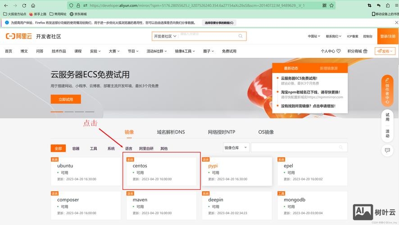This screenshot has width=399, height=225.
Task: Open the 控制台 link
Action: pos(367,36)
